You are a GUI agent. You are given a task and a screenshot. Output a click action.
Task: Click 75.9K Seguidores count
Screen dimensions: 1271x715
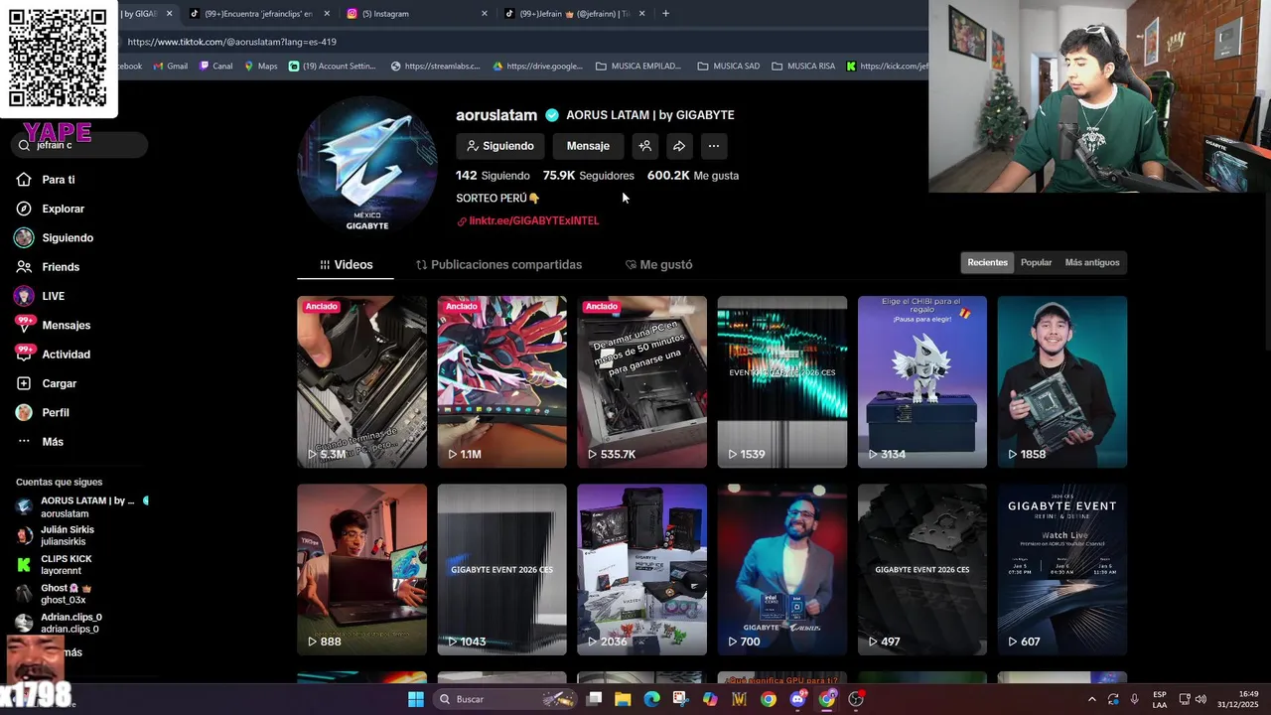(x=588, y=176)
